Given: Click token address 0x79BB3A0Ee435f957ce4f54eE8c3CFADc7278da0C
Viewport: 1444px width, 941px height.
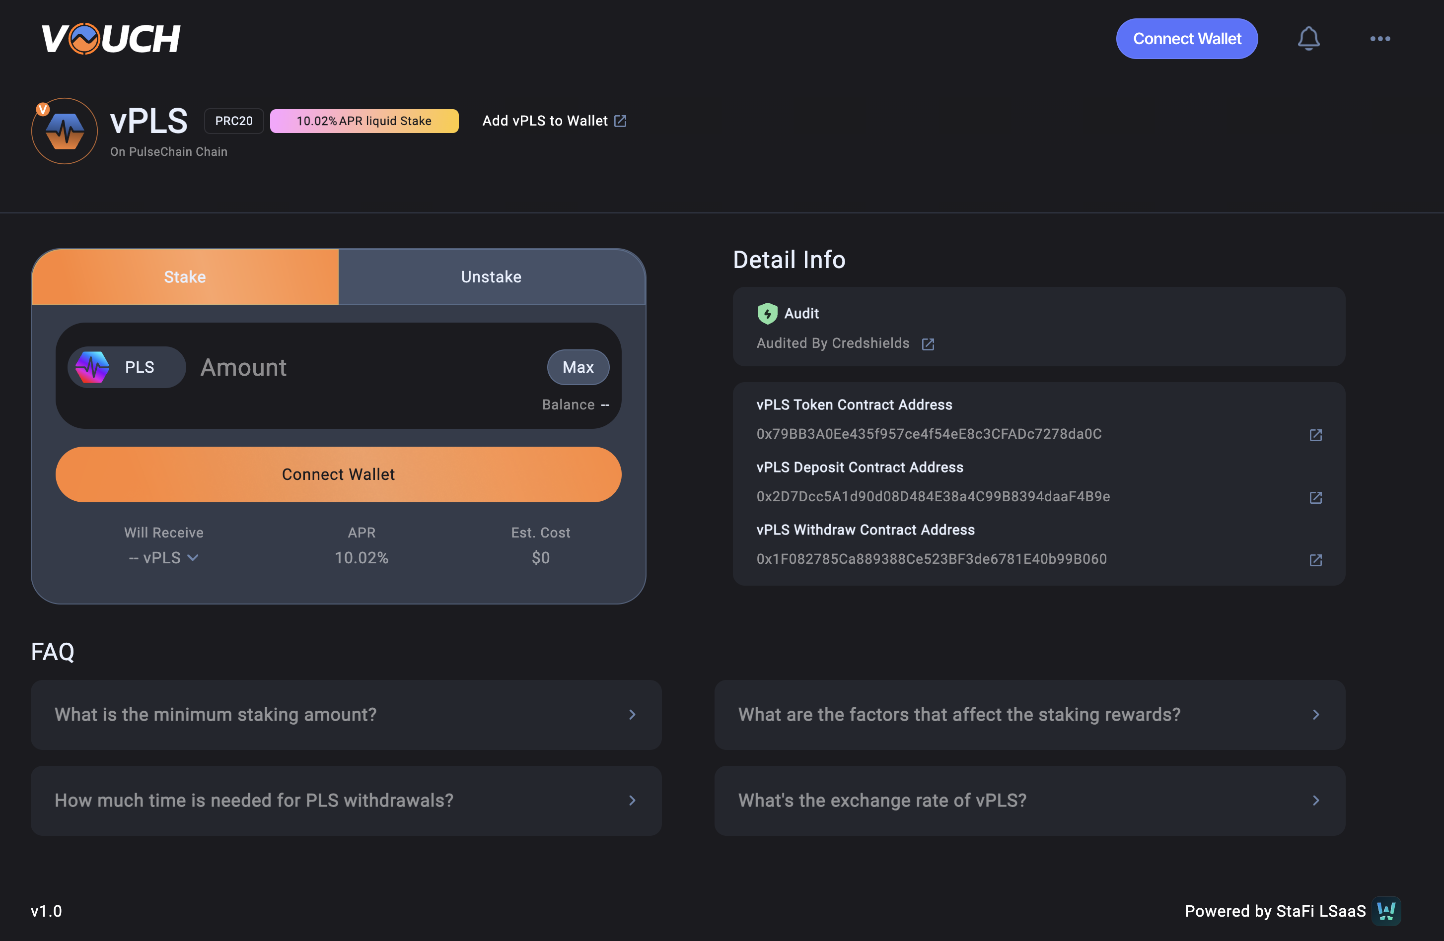Looking at the screenshot, I should click(929, 434).
